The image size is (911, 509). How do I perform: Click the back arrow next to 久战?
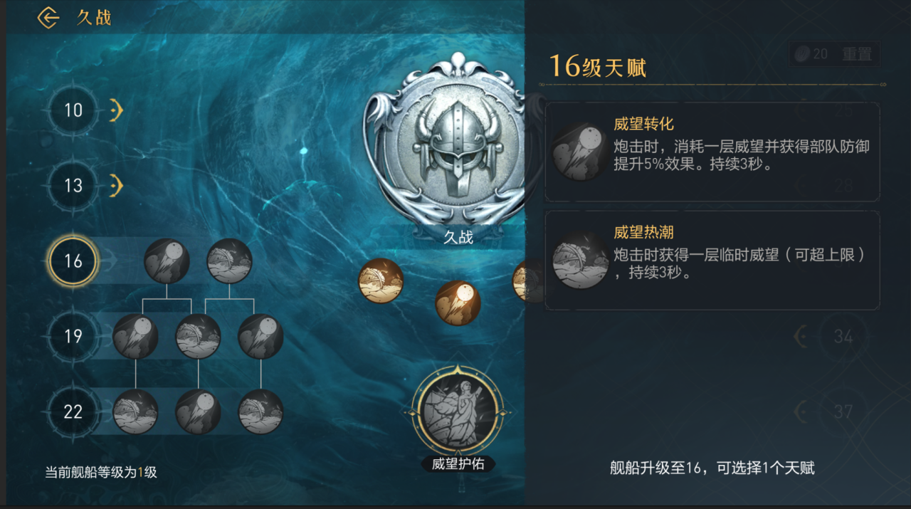coord(48,18)
